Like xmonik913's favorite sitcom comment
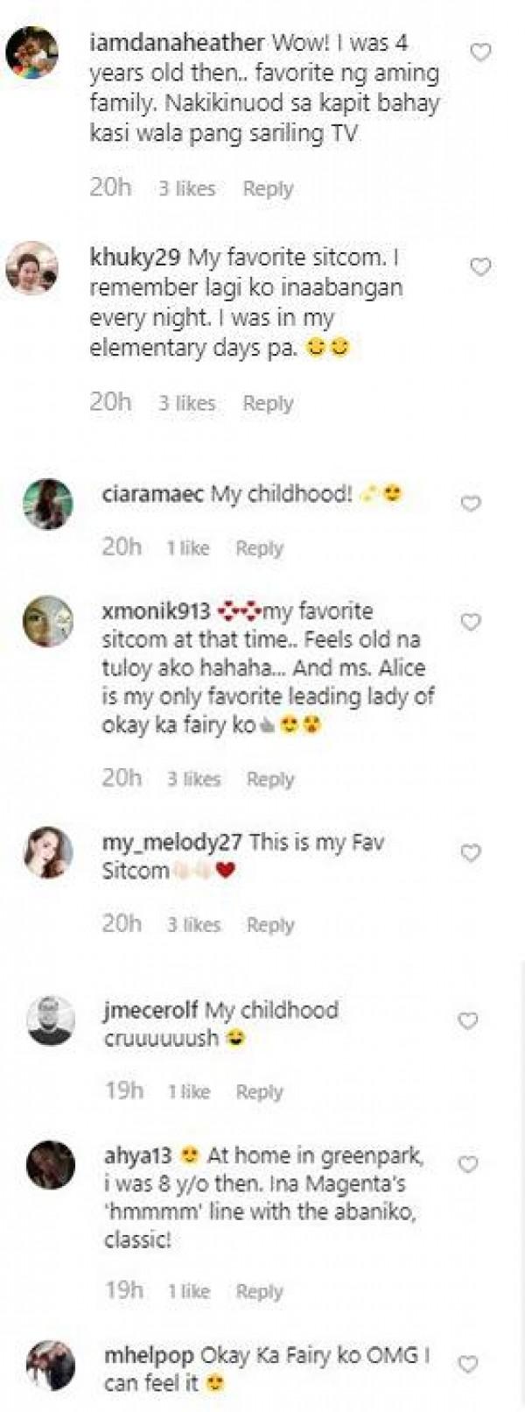This screenshot has height=1412, width=525. (x=471, y=622)
